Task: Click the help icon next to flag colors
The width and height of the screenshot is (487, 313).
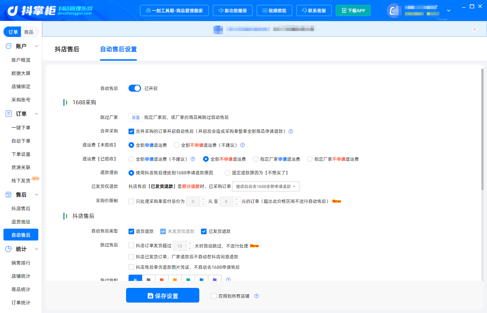Action: 229,280
